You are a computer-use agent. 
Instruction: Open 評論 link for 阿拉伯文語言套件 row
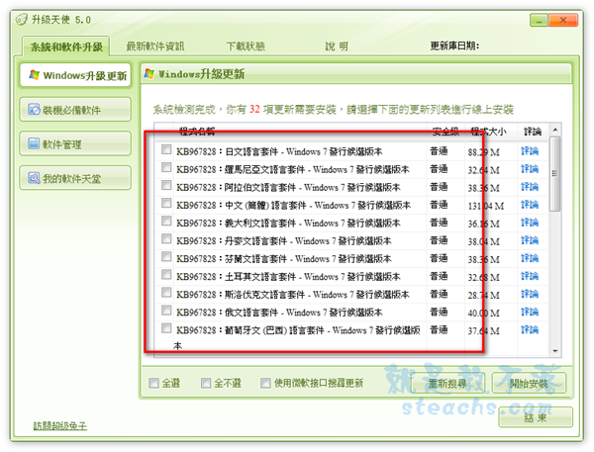coord(530,187)
